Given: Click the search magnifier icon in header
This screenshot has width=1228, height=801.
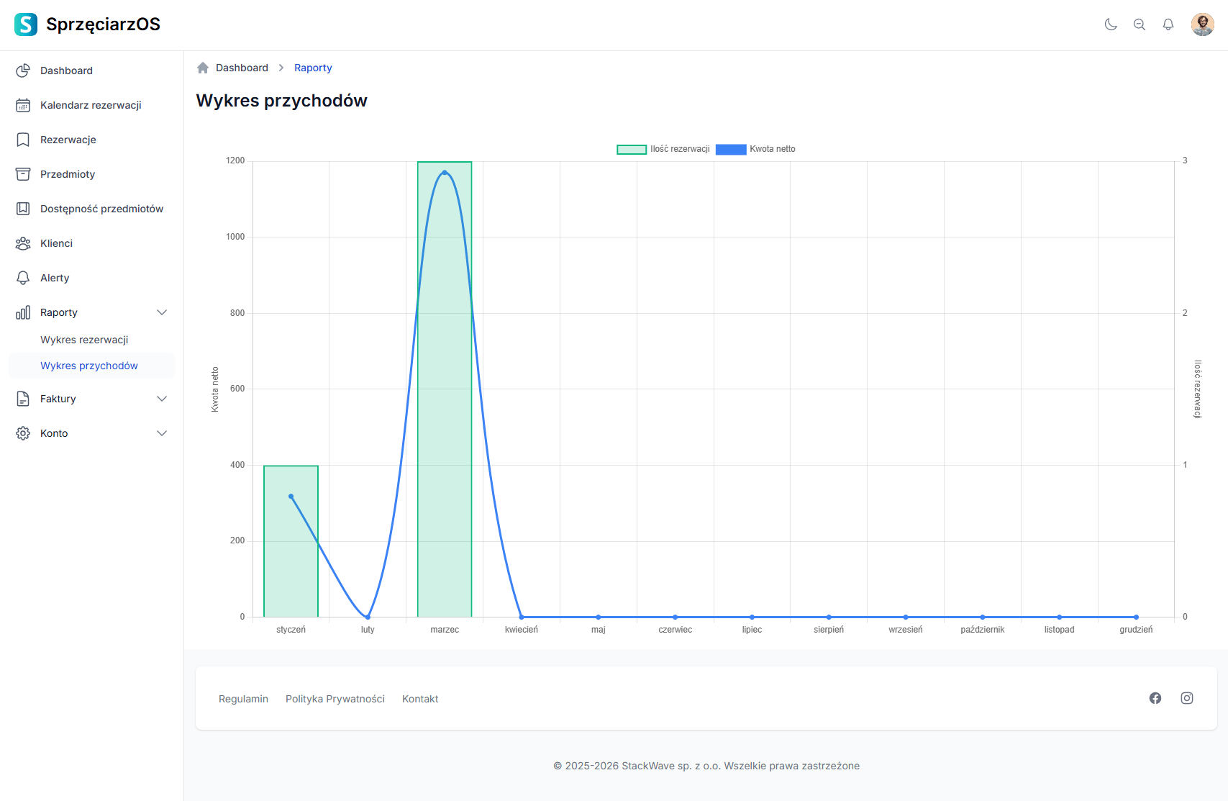Looking at the screenshot, I should [x=1140, y=24].
